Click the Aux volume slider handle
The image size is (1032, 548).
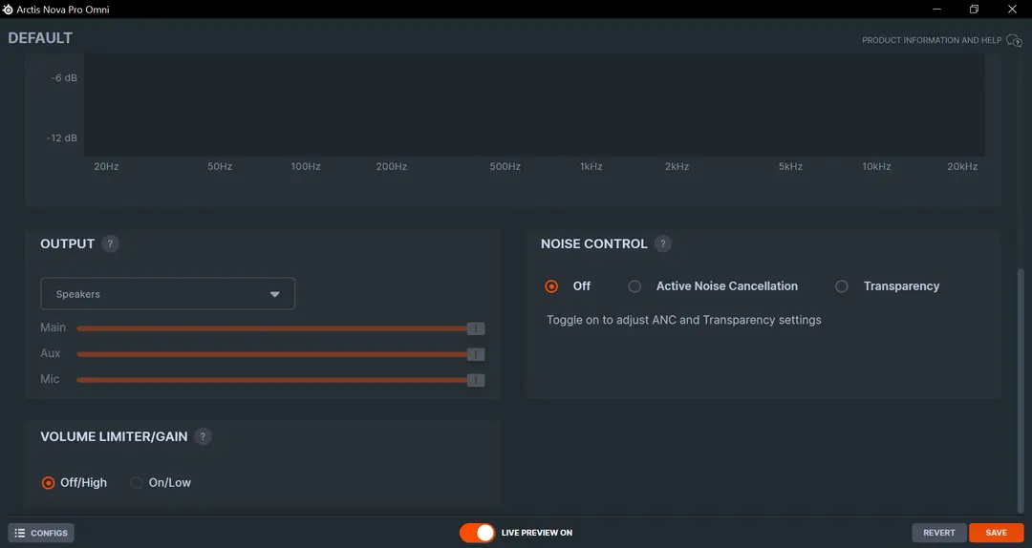[476, 354]
